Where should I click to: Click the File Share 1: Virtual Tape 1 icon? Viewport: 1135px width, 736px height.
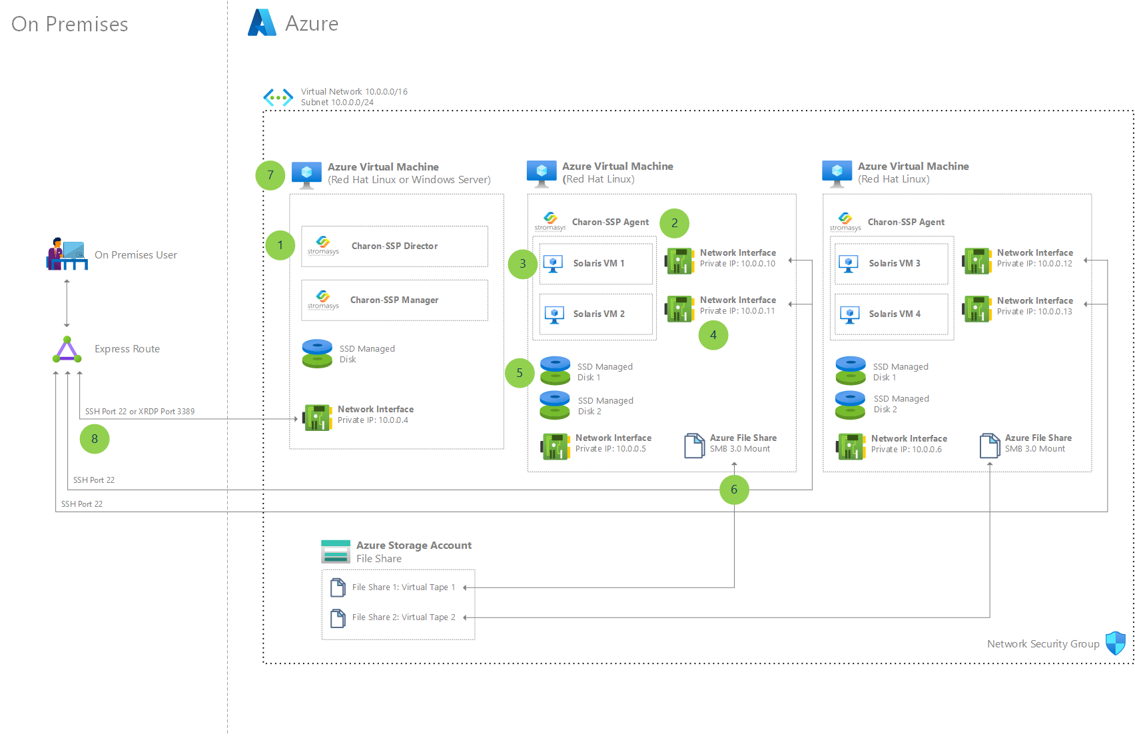pos(338,587)
